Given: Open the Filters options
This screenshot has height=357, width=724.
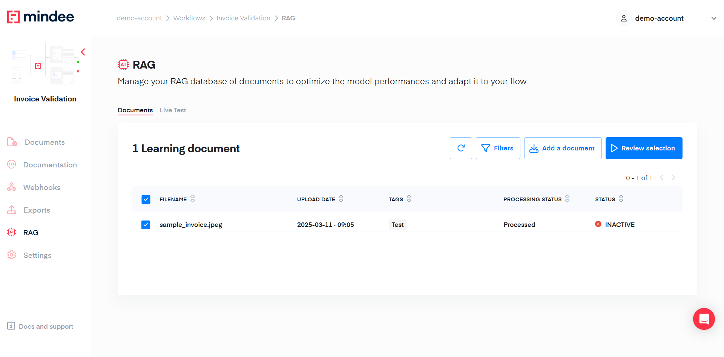Looking at the screenshot, I should [x=498, y=148].
